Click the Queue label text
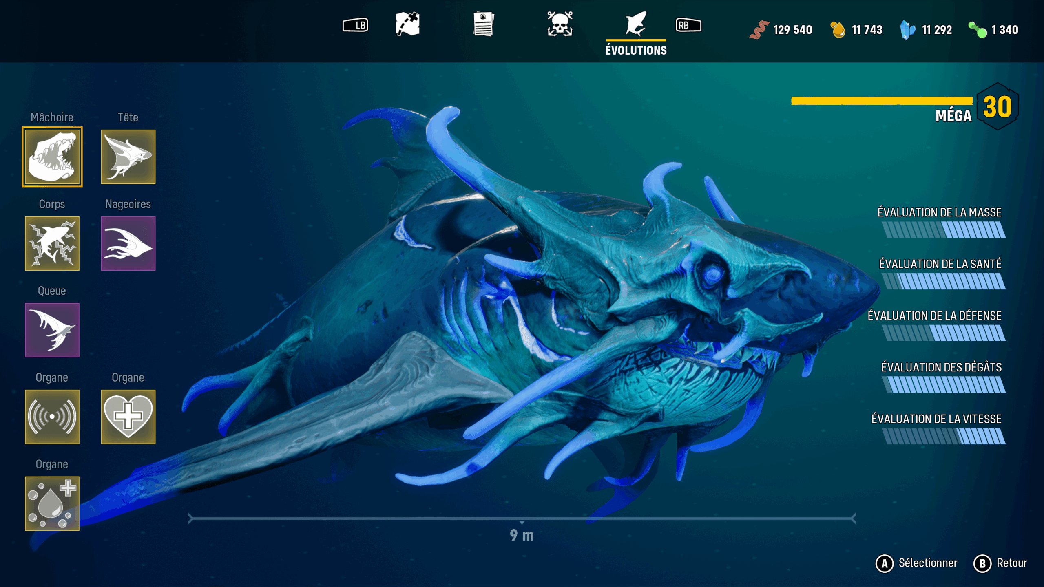The width and height of the screenshot is (1044, 587). click(x=52, y=291)
